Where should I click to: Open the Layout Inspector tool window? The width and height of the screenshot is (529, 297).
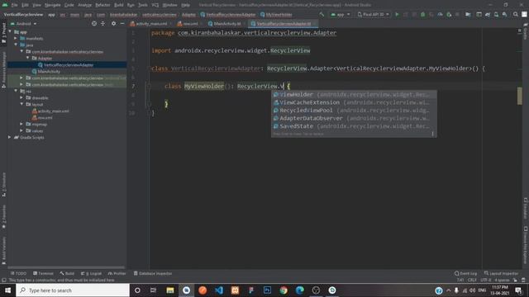[501, 273]
